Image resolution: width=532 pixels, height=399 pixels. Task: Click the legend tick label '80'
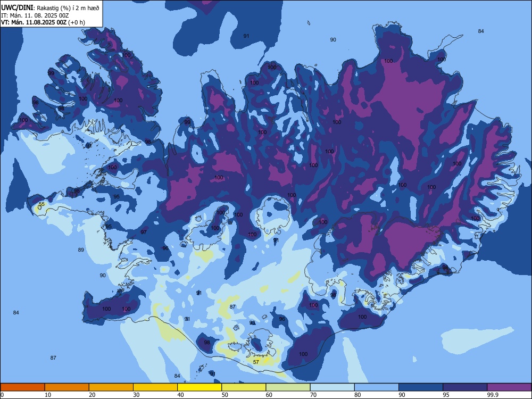pos(358,395)
